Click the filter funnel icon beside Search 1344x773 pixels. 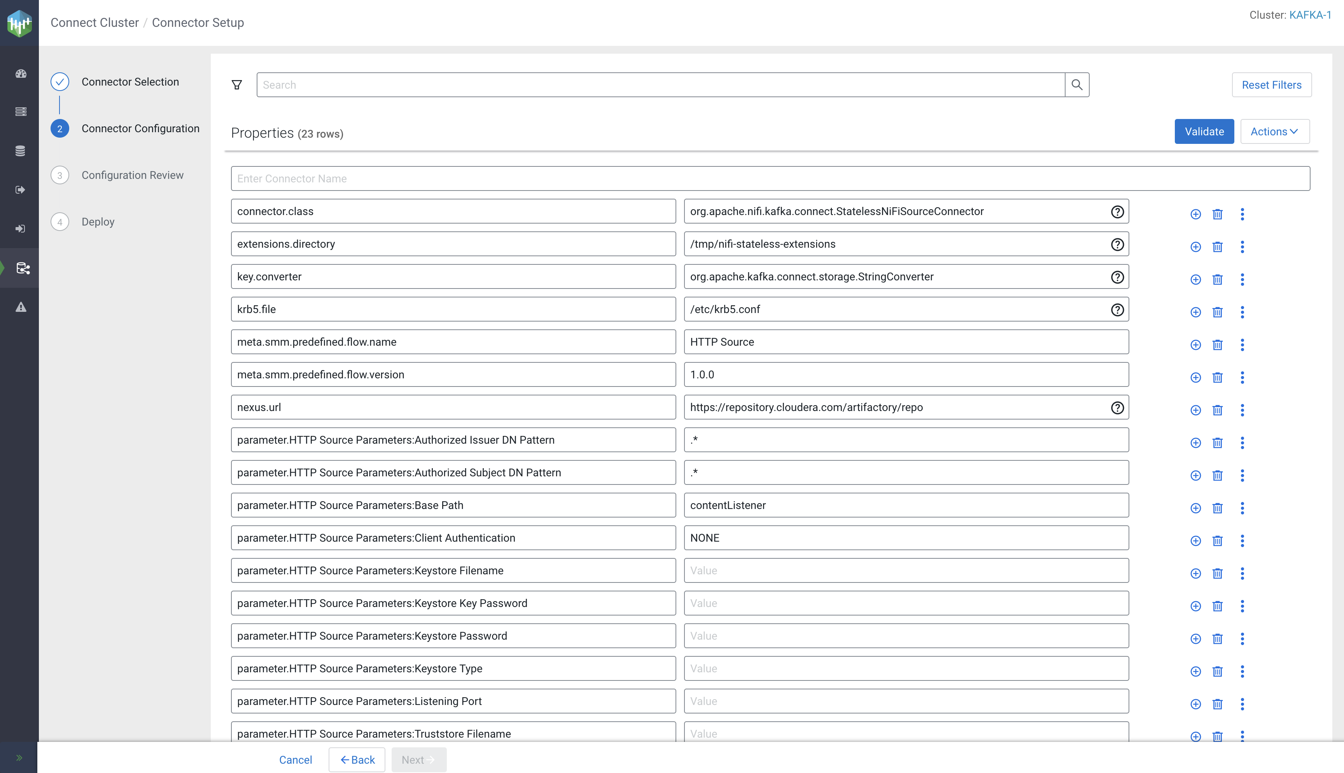pos(237,85)
